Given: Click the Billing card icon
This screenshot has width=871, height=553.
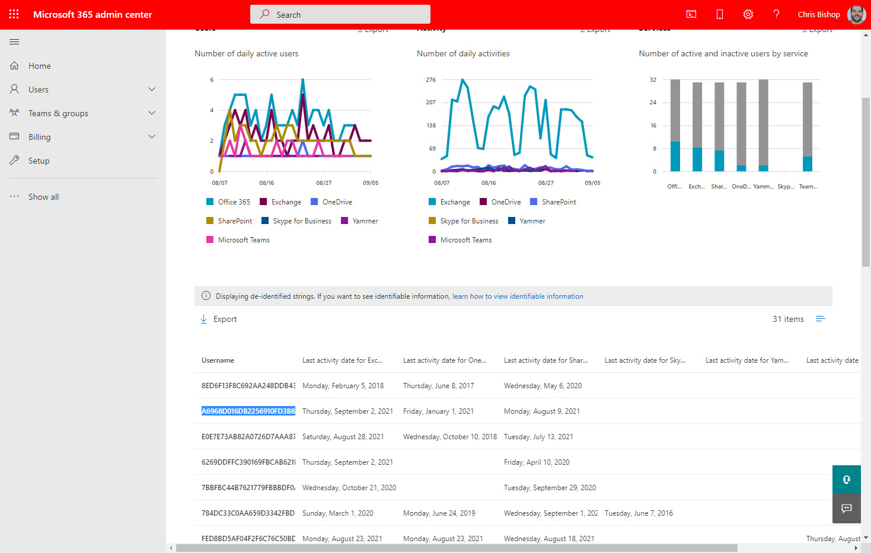Looking at the screenshot, I should click(x=14, y=136).
